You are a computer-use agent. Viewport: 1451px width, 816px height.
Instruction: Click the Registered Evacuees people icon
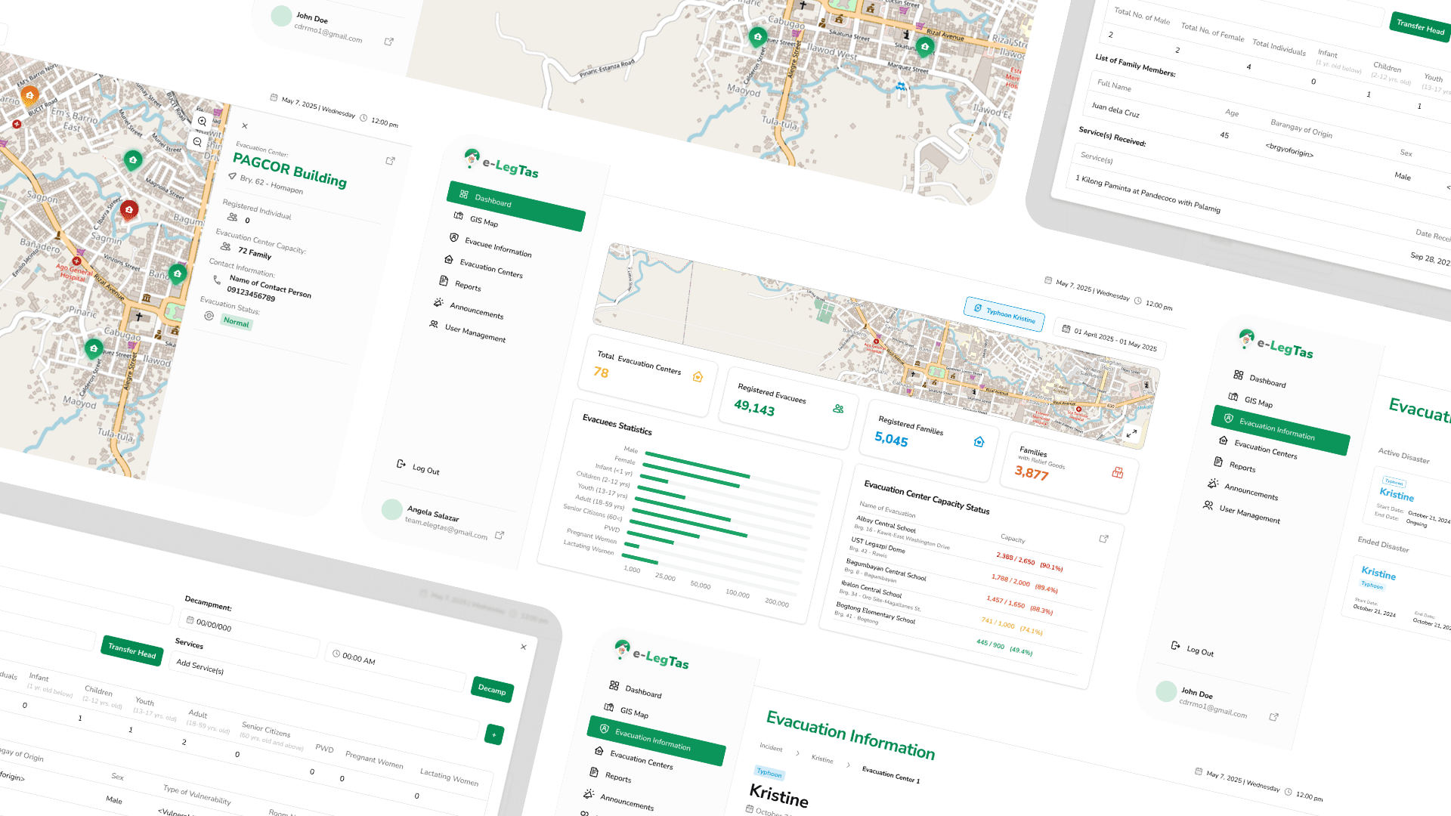(x=838, y=409)
